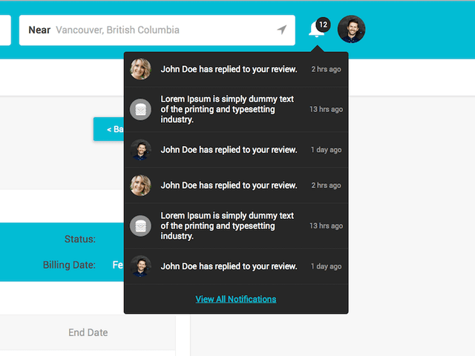Image resolution: width=475 pixels, height=356 pixels.
Task: Click the blonde woman avatar in top notification
Action: tap(140, 69)
